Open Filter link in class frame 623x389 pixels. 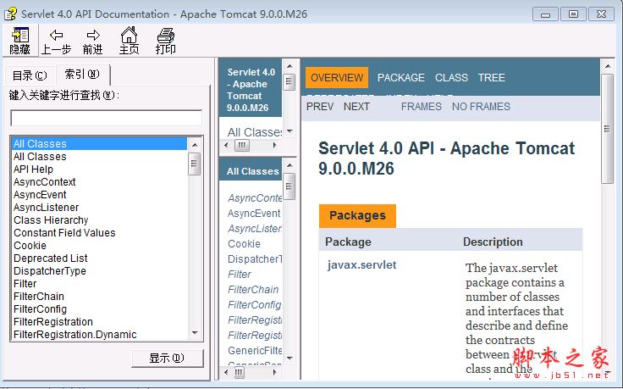click(x=240, y=275)
